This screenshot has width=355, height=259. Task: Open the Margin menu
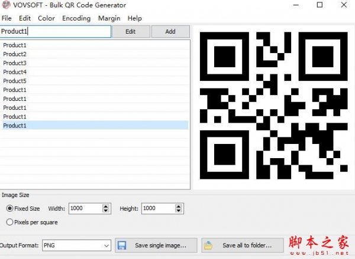(x=109, y=18)
